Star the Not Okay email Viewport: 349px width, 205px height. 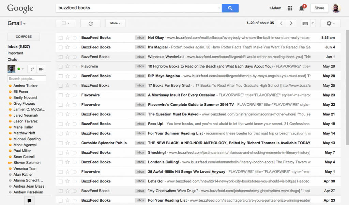pyautogui.click(x=67, y=38)
